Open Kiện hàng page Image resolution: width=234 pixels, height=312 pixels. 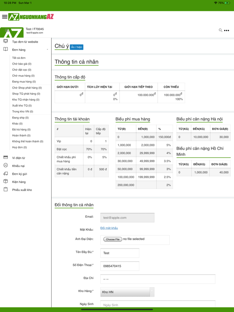pos(19,182)
